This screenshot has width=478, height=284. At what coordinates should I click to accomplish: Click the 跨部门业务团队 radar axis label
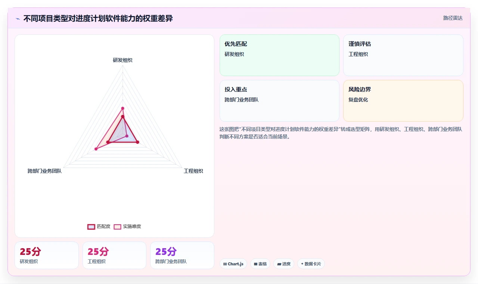coord(44,171)
